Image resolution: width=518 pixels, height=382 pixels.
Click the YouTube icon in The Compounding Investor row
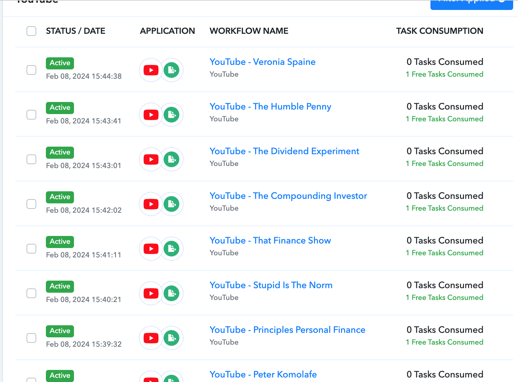pyautogui.click(x=151, y=204)
